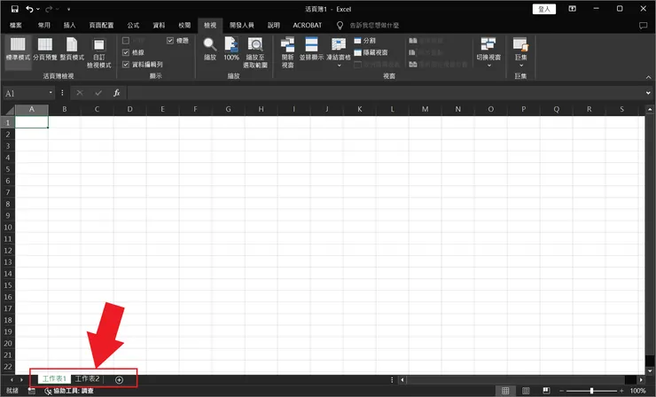Open the insert function fx button

[117, 93]
